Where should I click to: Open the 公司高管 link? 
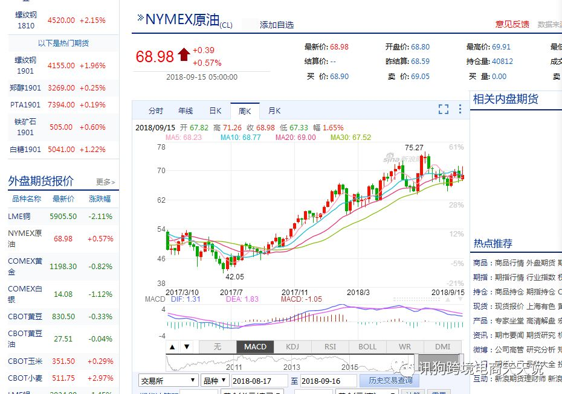509,349
